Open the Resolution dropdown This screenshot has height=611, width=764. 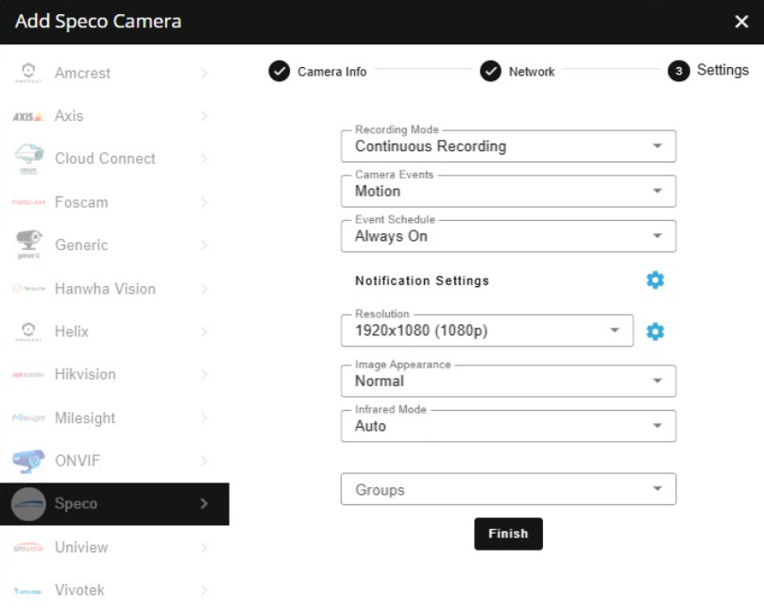click(486, 331)
